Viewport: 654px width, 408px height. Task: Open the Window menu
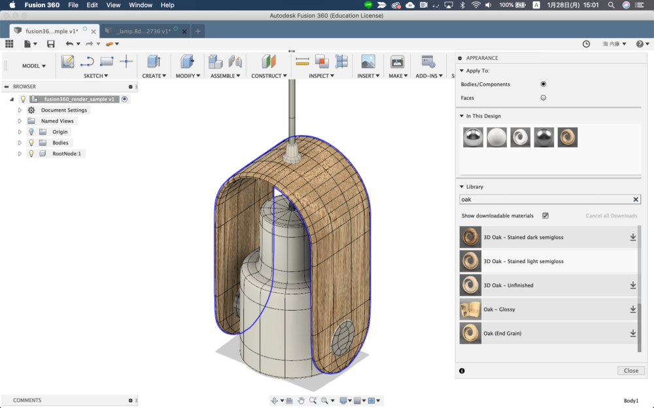click(140, 5)
